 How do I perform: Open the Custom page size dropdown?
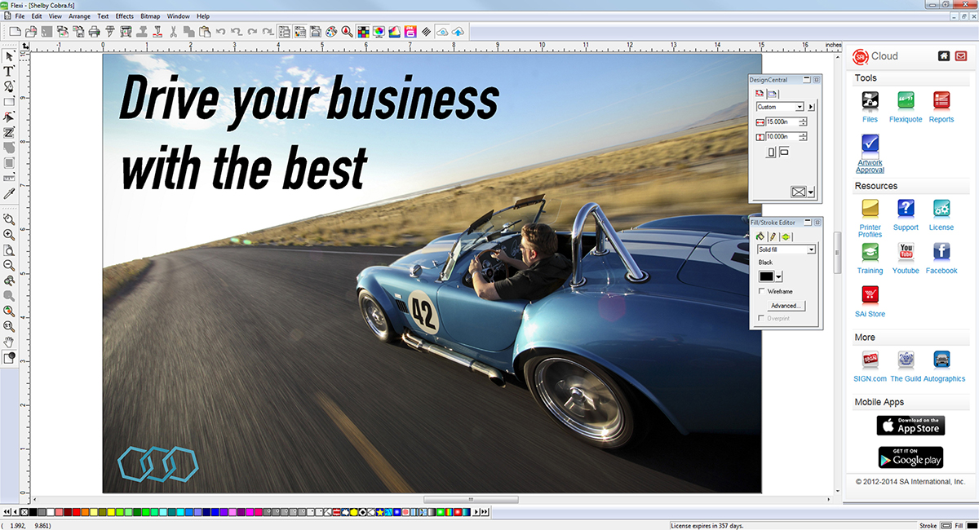coord(800,107)
